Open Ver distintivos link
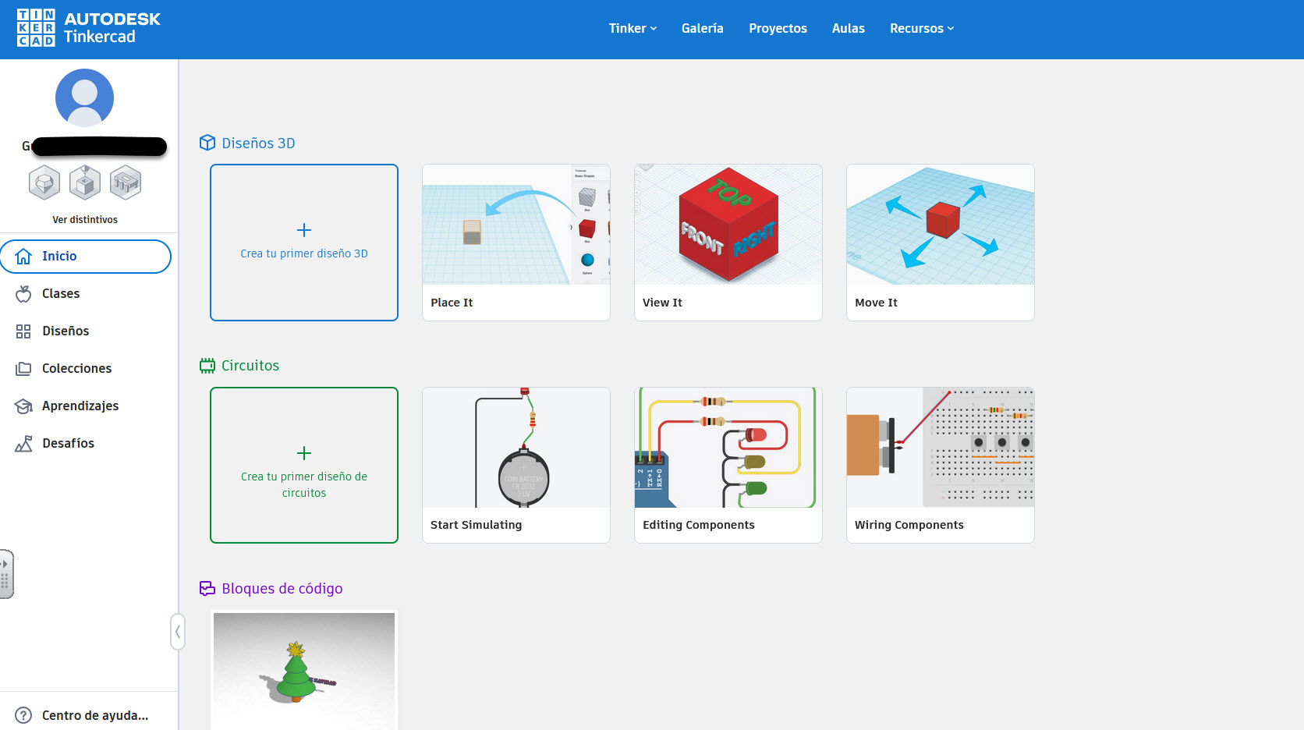Screen dimensions: 1304x730 [85, 220]
